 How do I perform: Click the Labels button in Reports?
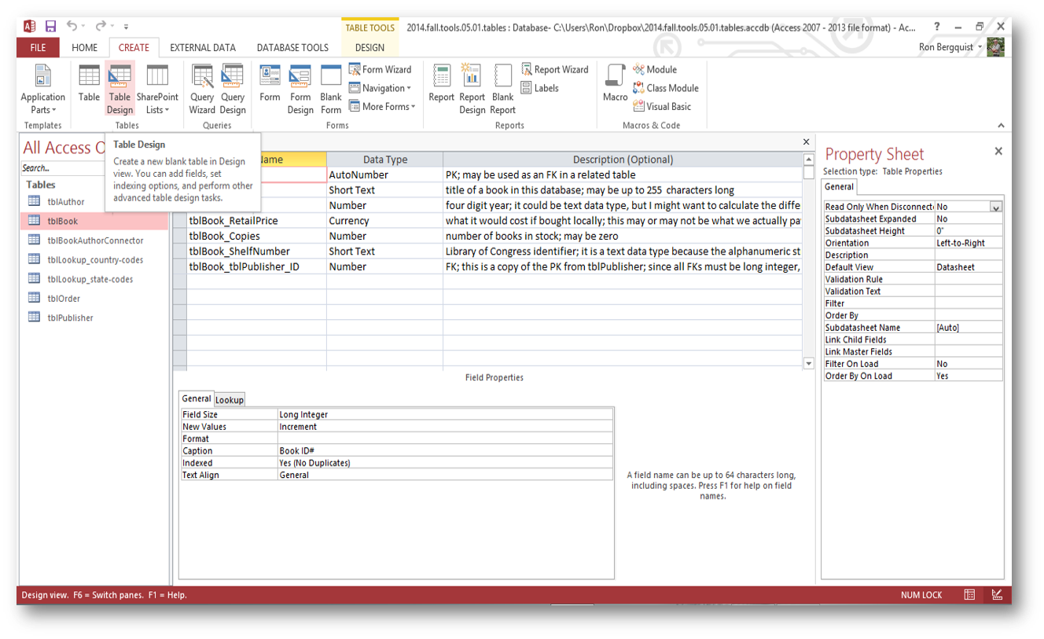(x=540, y=88)
